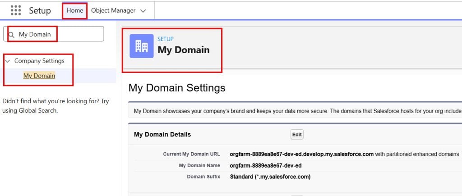462x196 pixels.
Task: Click the SETUP breadcrumb label
Action: click(x=165, y=39)
